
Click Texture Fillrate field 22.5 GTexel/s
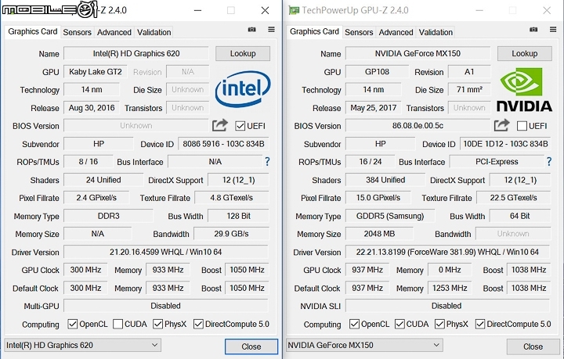pos(513,198)
